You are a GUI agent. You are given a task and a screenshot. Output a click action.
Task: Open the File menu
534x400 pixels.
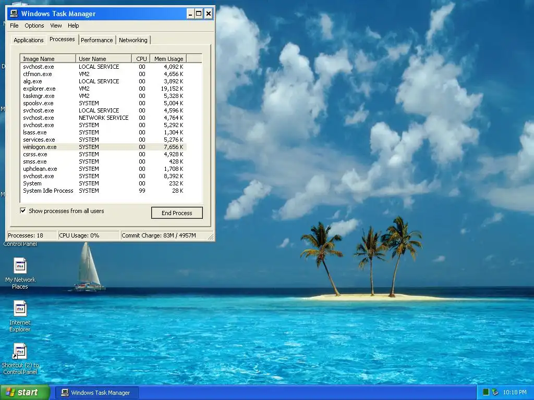click(14, 26)
